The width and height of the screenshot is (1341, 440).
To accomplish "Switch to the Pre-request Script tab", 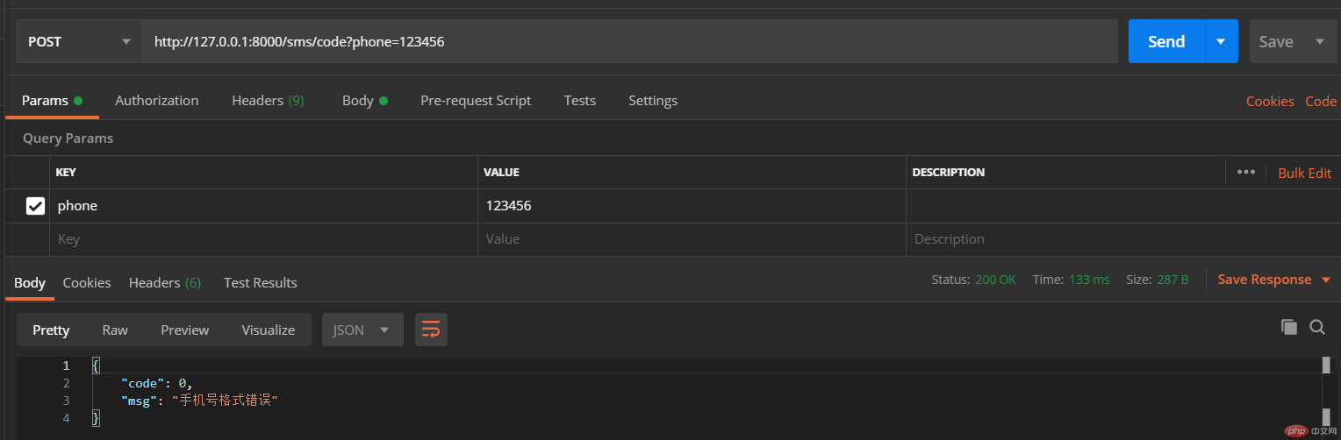I will click(476, 101).
